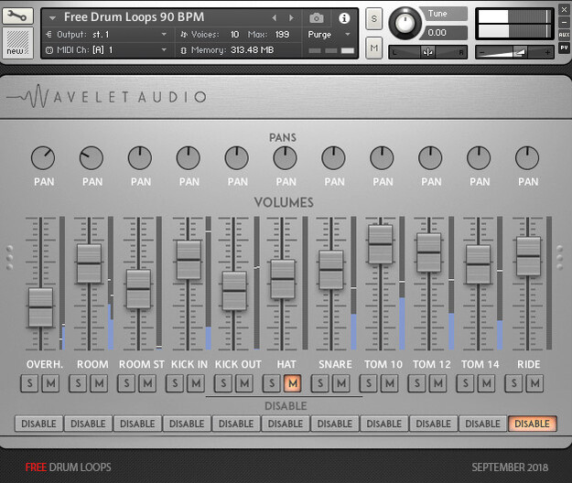
Task: Click the PV button in header
Action: pos(564,48)
